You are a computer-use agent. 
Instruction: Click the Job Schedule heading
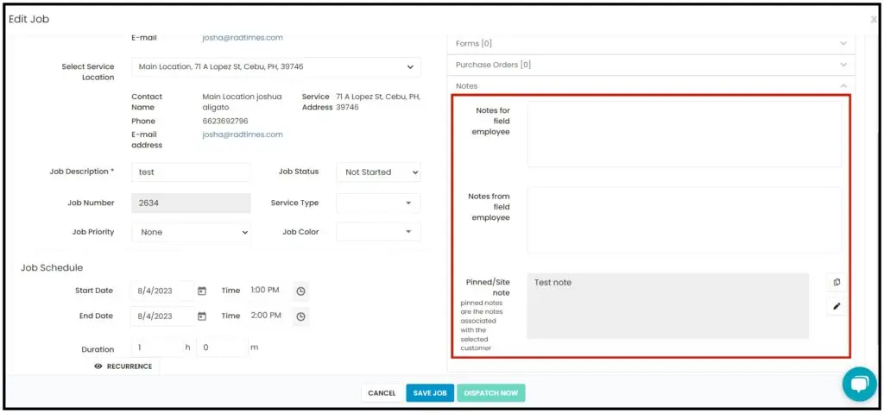[x=52, y=267]
